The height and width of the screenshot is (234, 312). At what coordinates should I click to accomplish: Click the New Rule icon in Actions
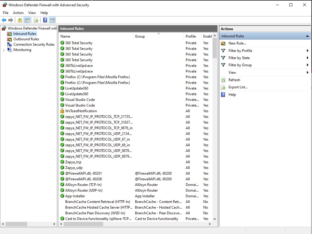(x=223, y=43)
